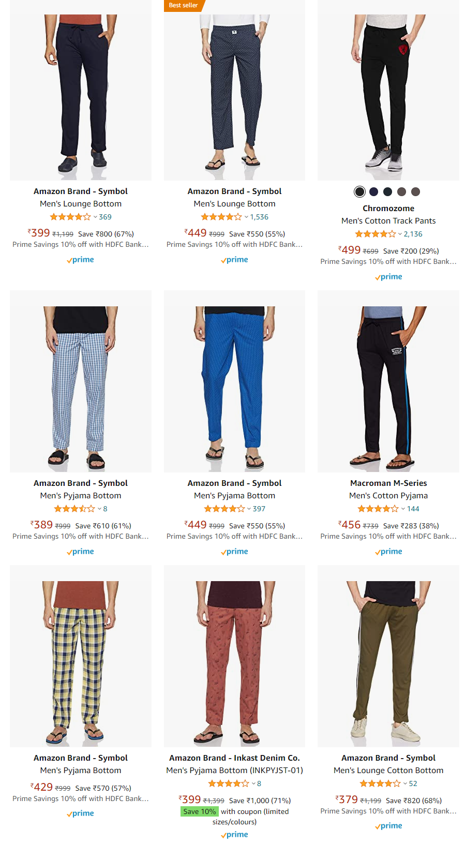Click the prime logo under Macroman Cotton Pyjama
Screen dimensions: 465x844
click(388, 552)
